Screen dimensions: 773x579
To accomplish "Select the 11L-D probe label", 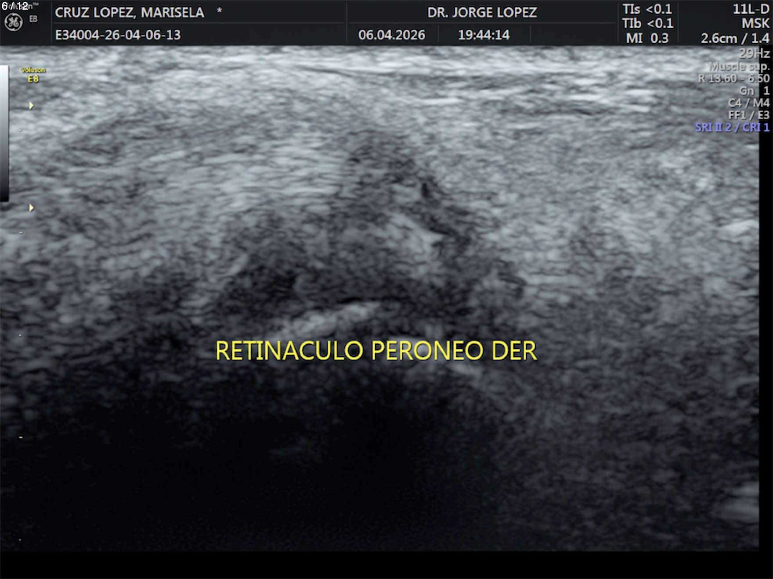I will (x=751, y=9).
